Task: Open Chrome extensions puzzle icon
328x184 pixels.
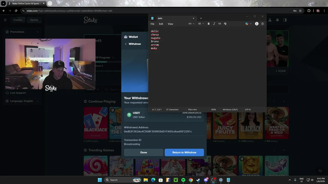Action: [309, 11]
